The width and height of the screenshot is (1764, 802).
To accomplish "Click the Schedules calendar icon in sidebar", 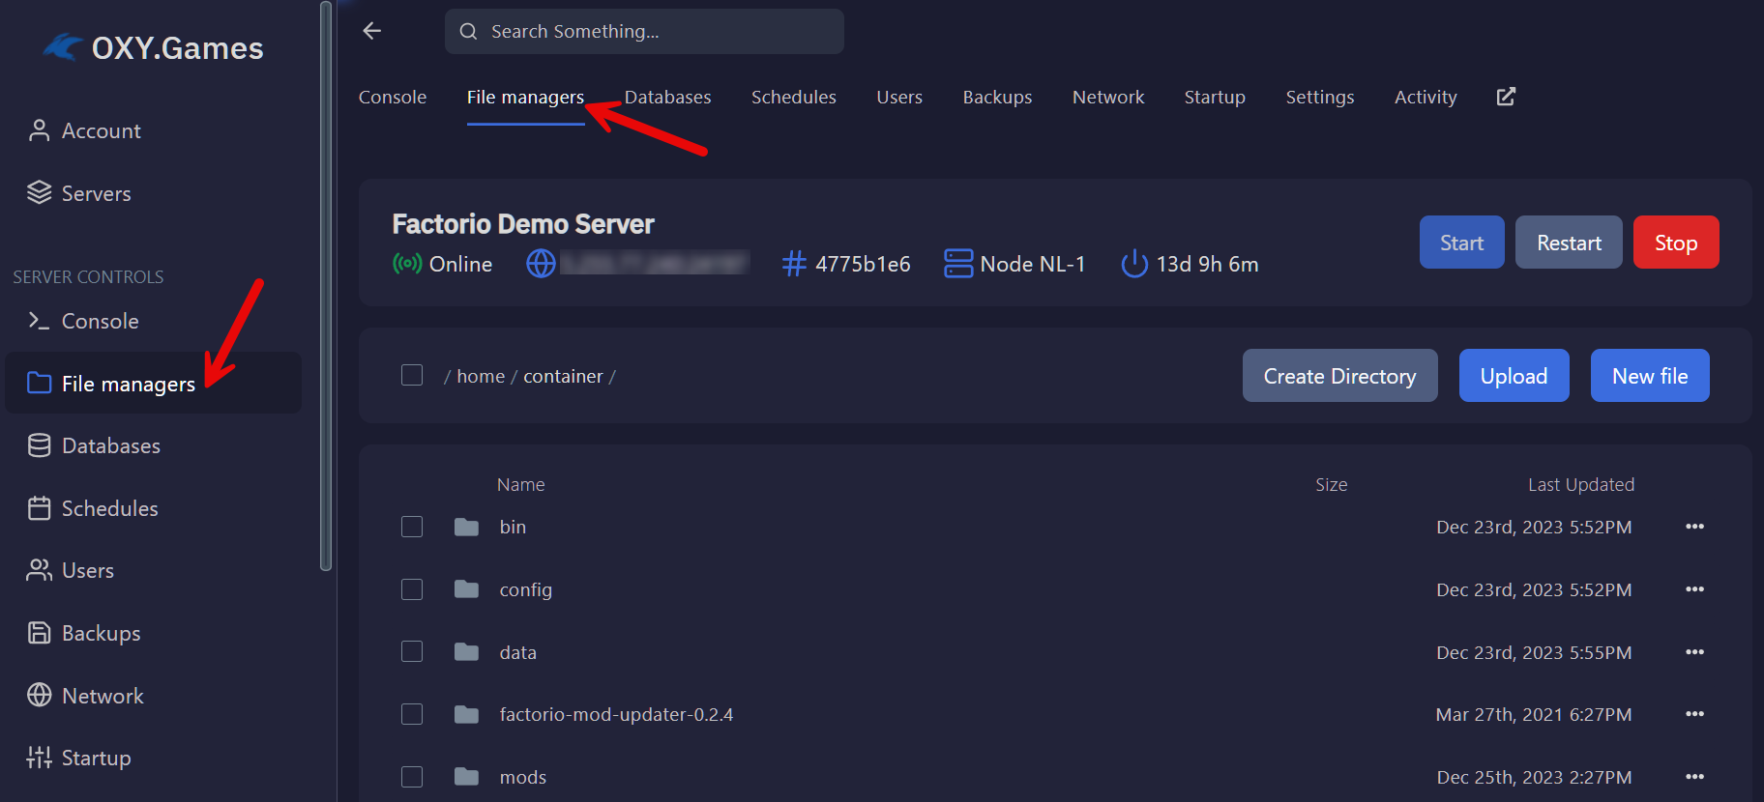I will point(39,508).
